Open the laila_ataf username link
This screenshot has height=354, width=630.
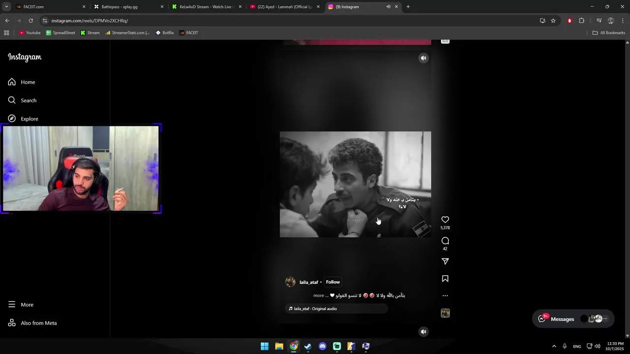point(309,282)
